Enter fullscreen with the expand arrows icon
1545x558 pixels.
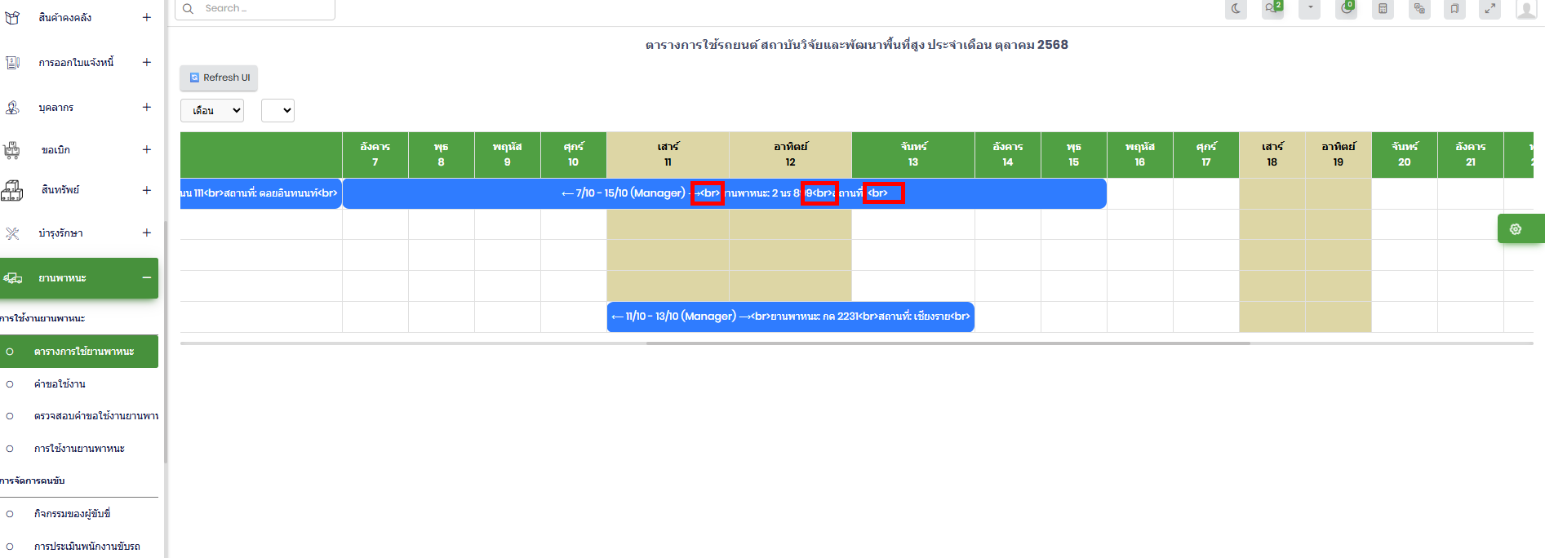click(x=1490, y=9)
